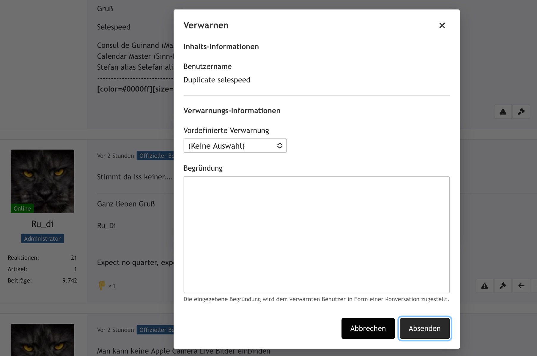Click the Ru_di username link
Image resolution: width=537 pixels, height=356 pixels.
pos(42,224)
